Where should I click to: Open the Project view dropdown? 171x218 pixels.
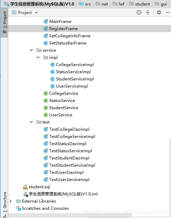pos(36,13)
